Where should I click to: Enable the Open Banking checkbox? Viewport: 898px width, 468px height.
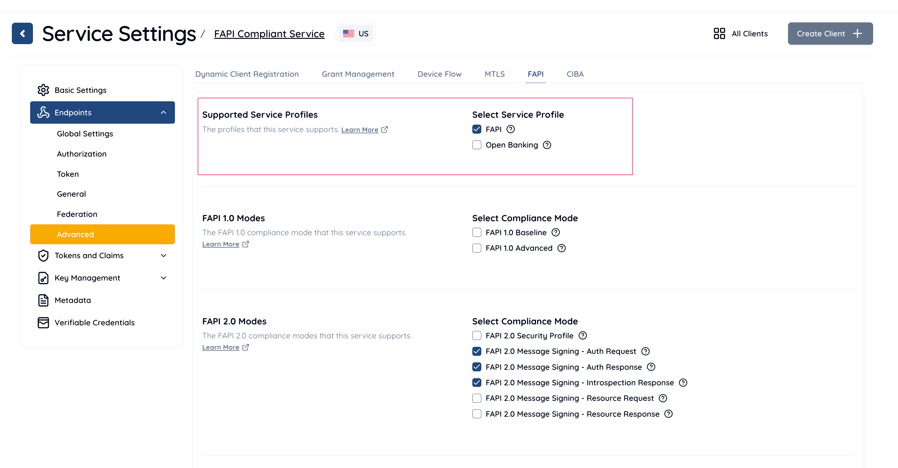[477, 145]
